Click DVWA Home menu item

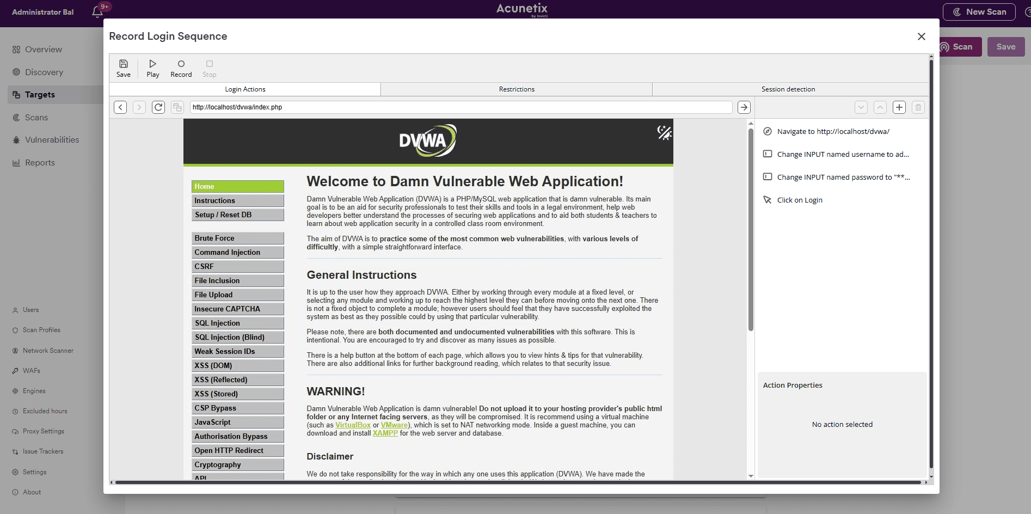click(238, 186)
